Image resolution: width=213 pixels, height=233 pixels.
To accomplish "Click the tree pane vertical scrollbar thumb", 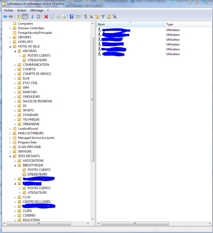I will click(93, 99).
